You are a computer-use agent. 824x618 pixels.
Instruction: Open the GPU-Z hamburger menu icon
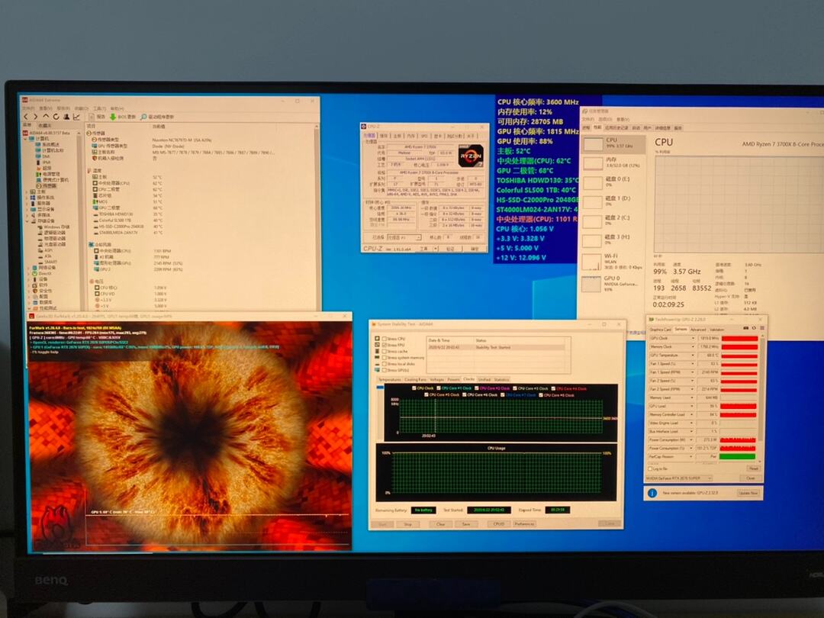tap(761, 328)
